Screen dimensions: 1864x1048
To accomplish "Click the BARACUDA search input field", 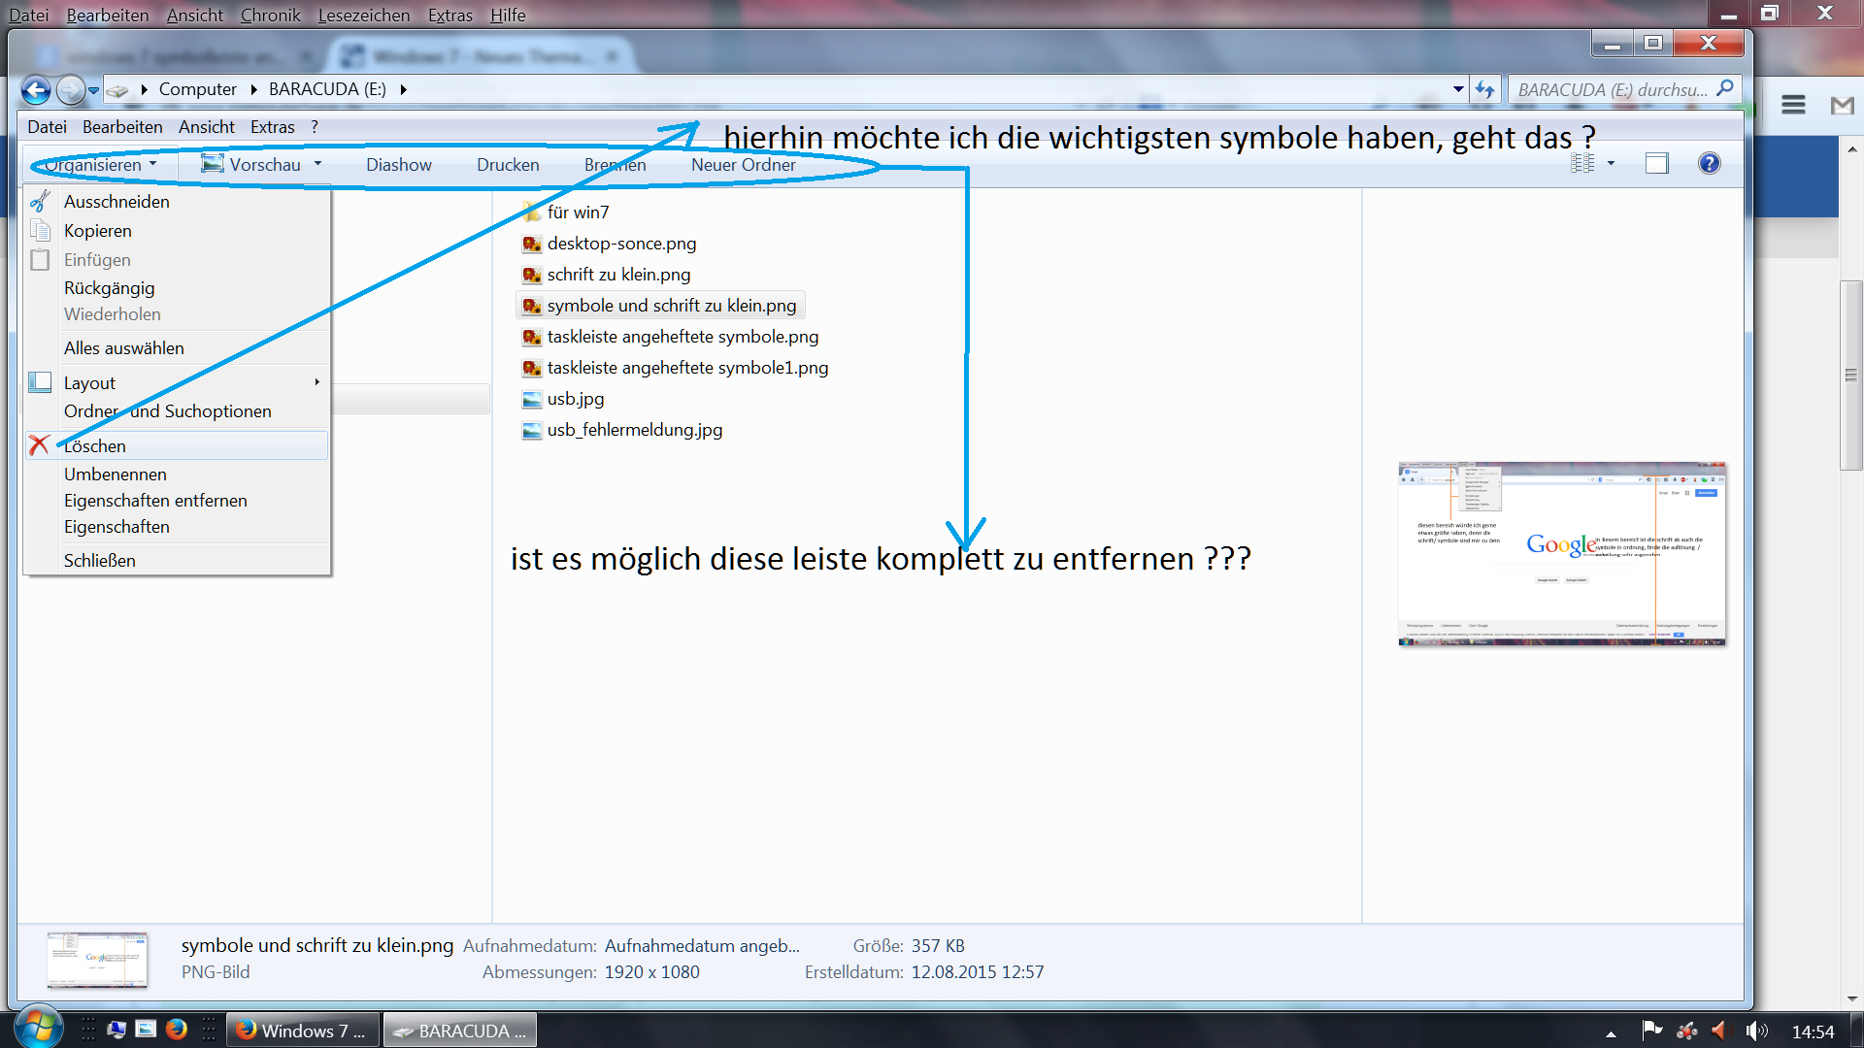I will pos(1612,89).
